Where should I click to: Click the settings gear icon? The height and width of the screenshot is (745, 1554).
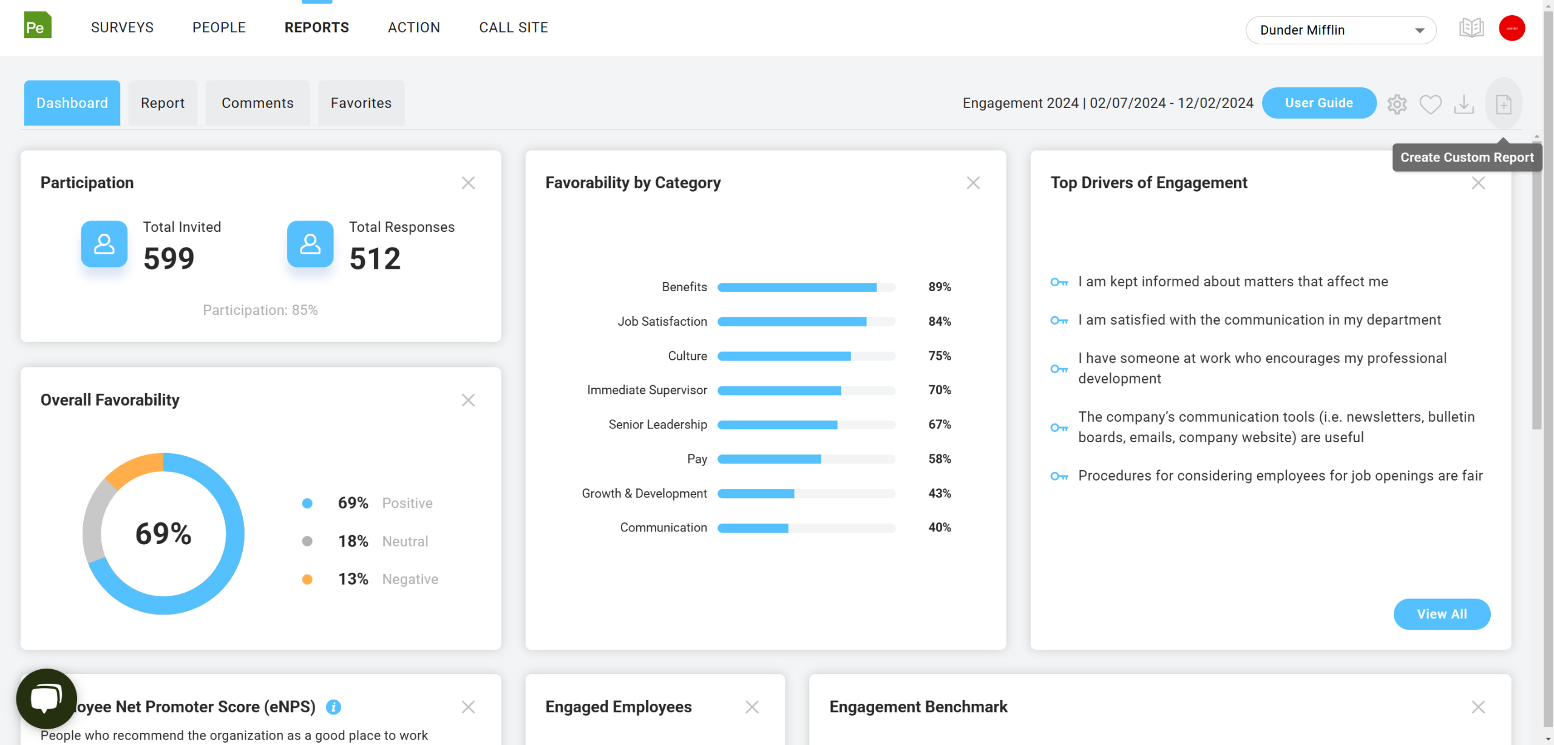coord(1397,104)
